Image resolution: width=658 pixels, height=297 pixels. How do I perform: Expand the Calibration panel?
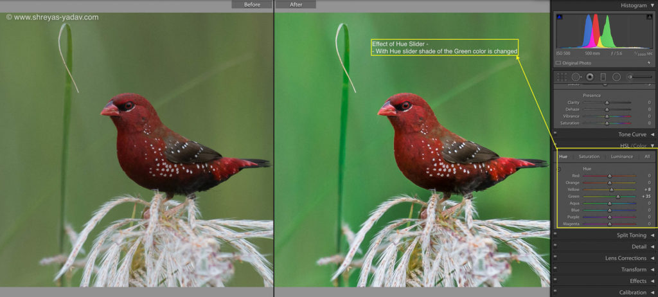pos(653,292)
